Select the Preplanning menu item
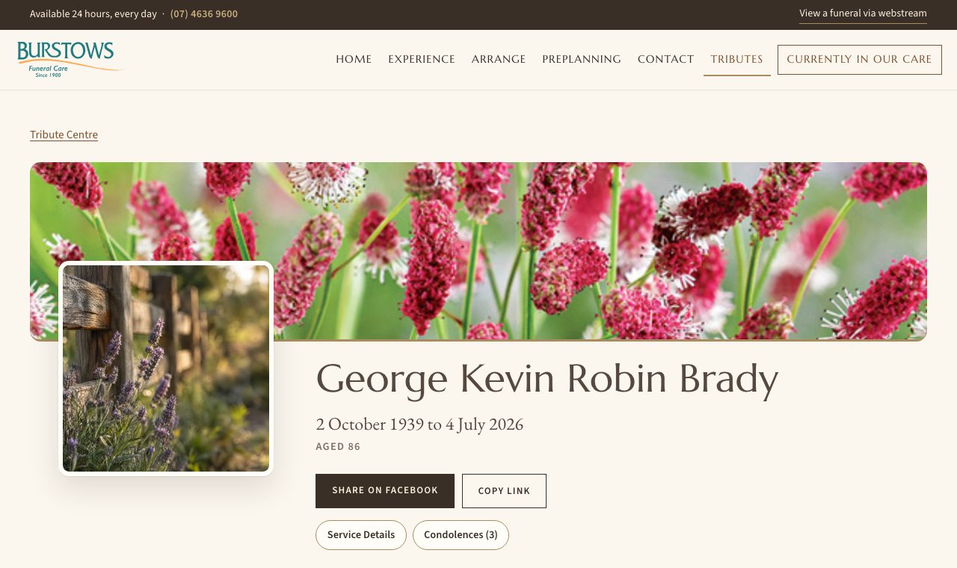Image resolution: width=957 pixels, height=568 pixels. (582, 60)
